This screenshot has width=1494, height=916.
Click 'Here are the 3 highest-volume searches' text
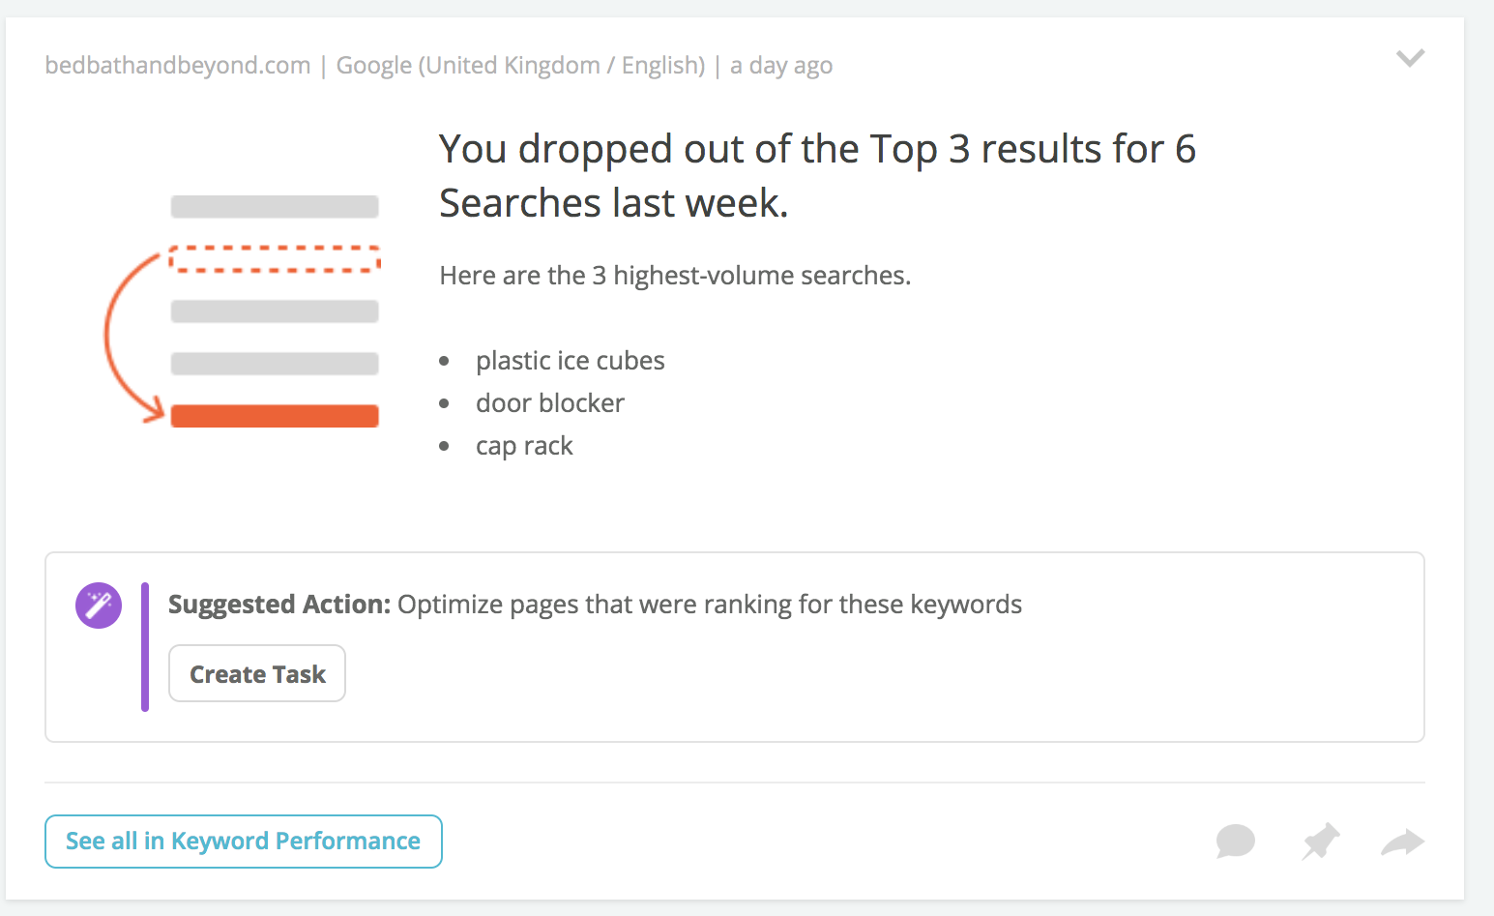tap(675, 276)
